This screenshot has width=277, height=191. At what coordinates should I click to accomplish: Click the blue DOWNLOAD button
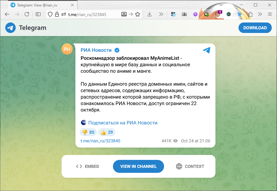click(x=255, y=28)
